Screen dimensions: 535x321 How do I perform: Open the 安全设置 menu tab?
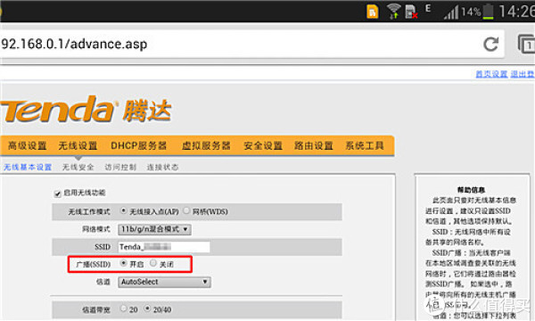(263, 145)
